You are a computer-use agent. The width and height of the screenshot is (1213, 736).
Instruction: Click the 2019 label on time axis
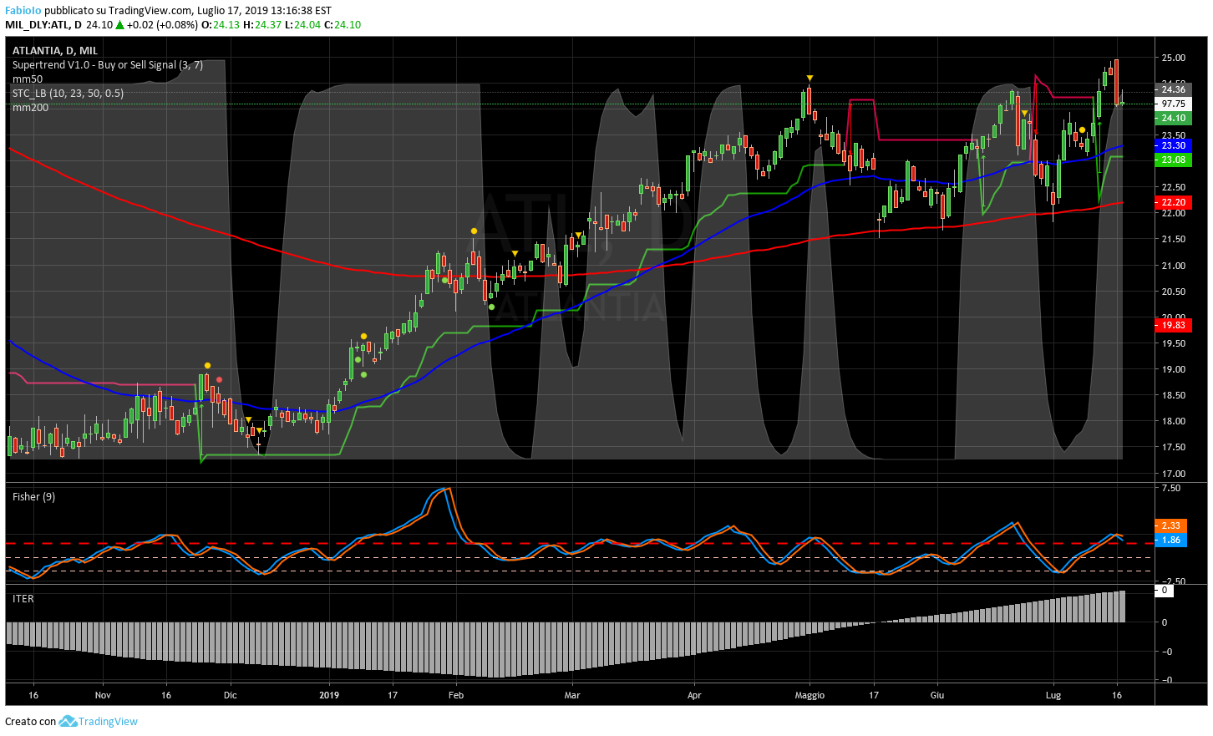coord(329,695)
